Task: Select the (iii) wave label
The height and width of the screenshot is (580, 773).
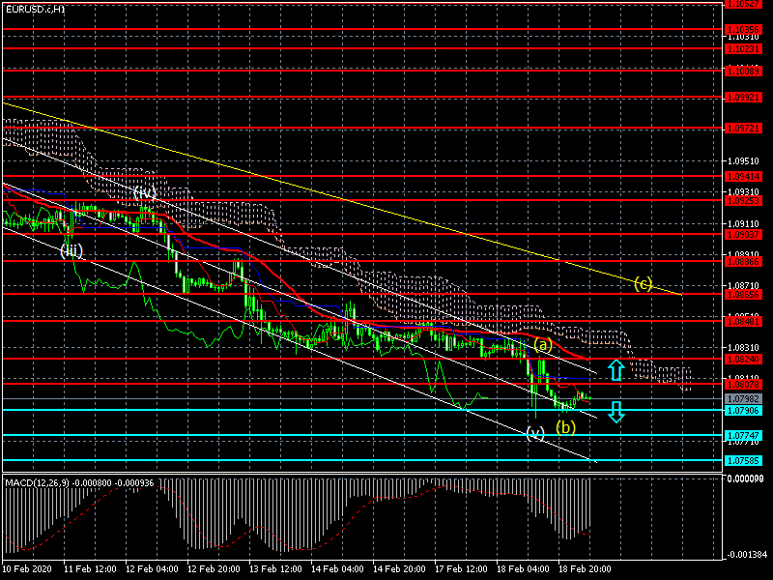Action: click(72, 250)
